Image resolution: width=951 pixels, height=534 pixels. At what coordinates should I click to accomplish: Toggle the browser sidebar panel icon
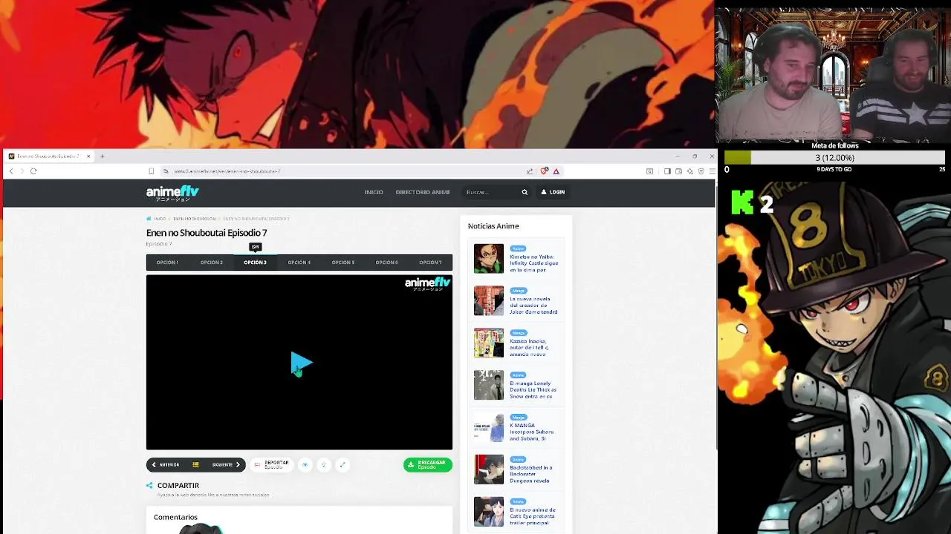click(667, 171)
